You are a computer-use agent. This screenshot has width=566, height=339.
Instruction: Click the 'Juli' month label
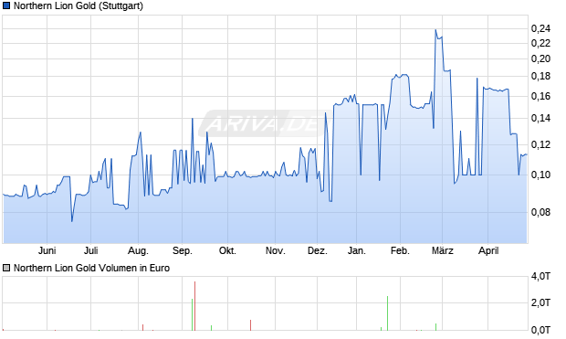point(91,250)
